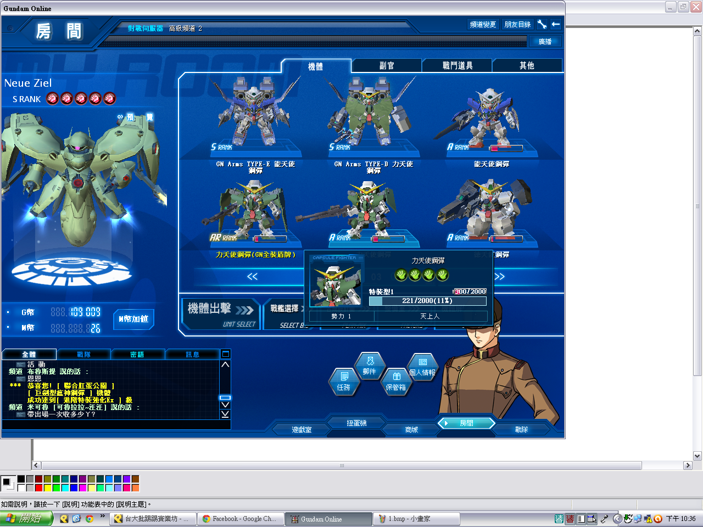Click the orange round icon in the system tray

coord(657,519)
